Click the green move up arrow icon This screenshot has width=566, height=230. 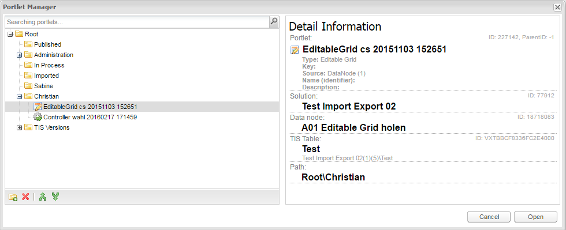tap(43, 197)
